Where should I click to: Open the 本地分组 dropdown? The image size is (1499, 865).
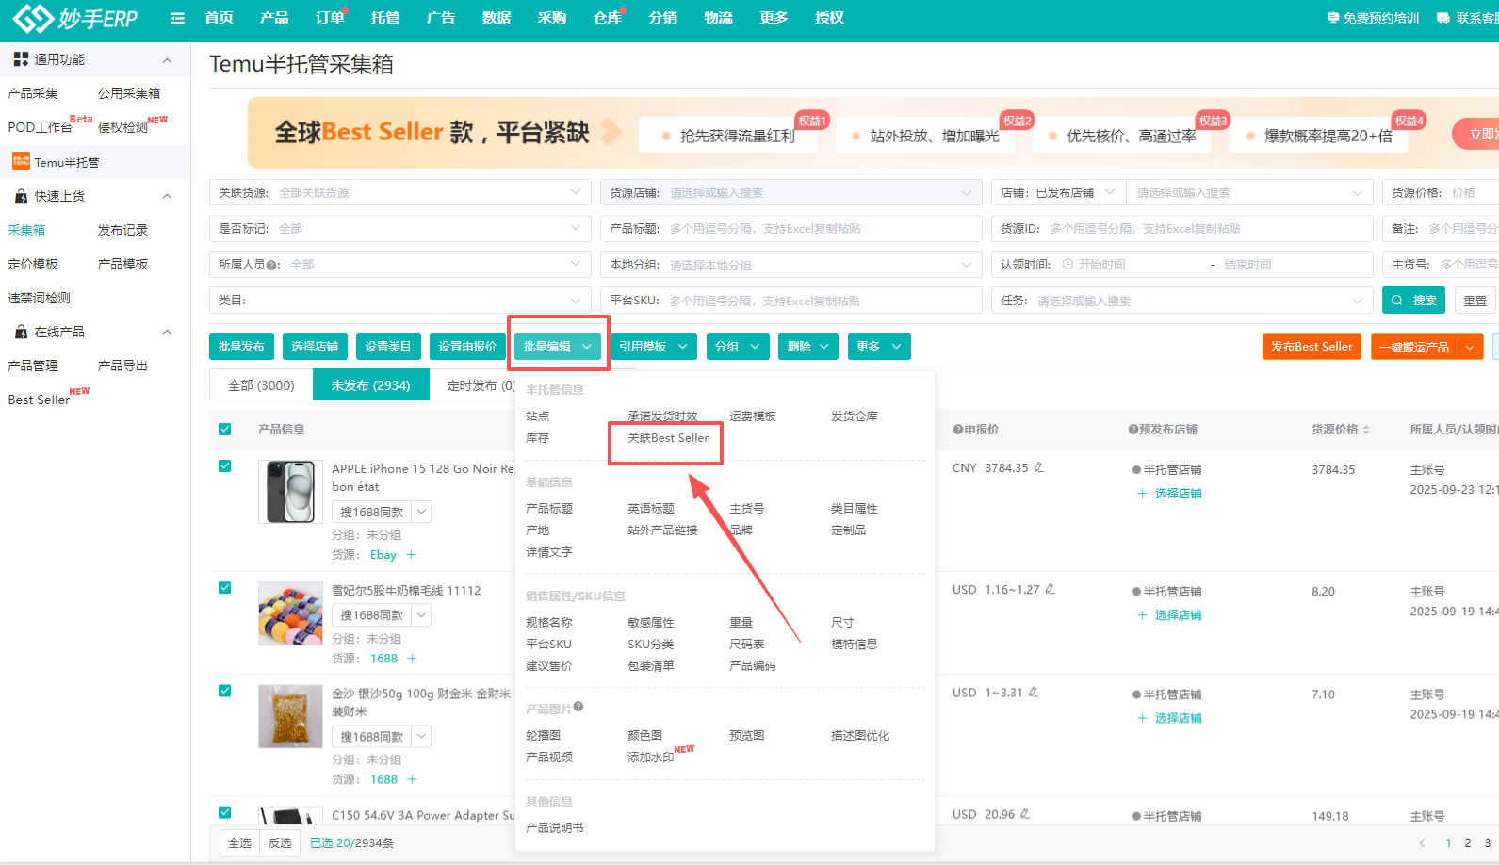tap(790, 265)
